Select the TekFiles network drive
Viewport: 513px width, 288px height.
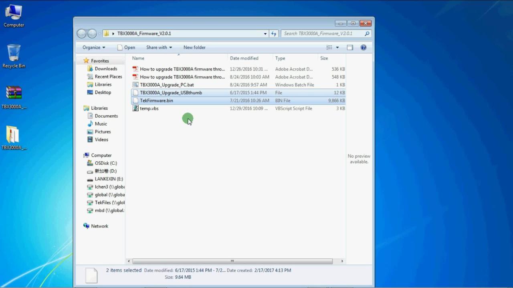(x=109, y=203)
